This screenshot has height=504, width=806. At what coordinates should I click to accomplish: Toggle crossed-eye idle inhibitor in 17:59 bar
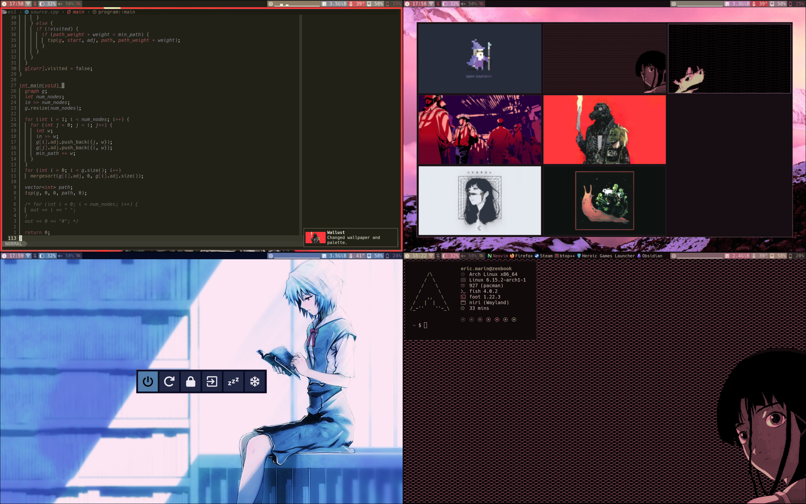click(78, 256)
